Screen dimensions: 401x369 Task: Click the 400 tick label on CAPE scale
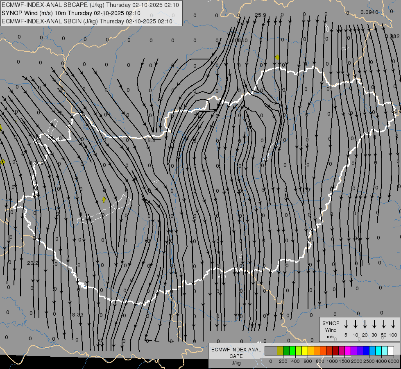pos(295,361)
